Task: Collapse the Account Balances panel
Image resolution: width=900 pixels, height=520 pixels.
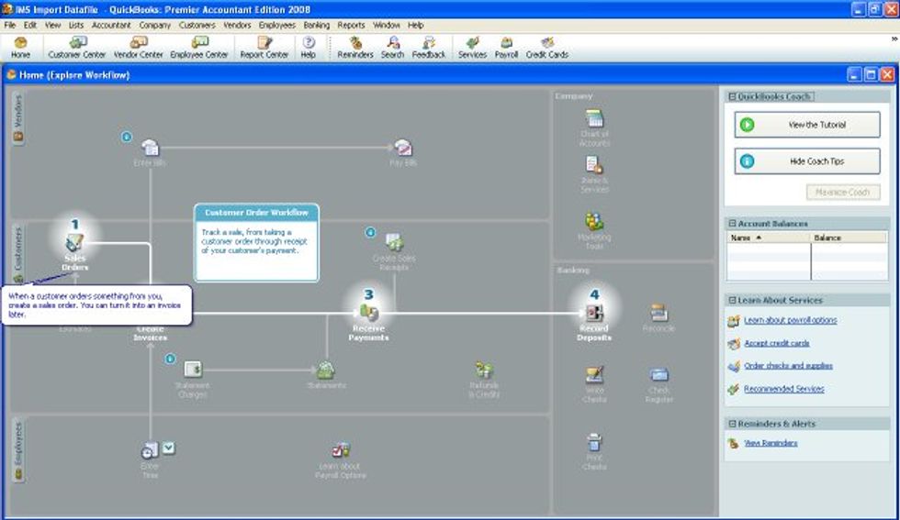Action: [x=732, y=224]
